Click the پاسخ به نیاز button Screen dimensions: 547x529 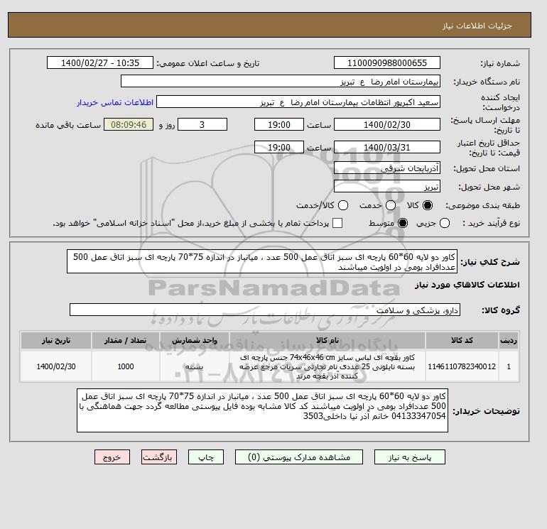(410, 457)
